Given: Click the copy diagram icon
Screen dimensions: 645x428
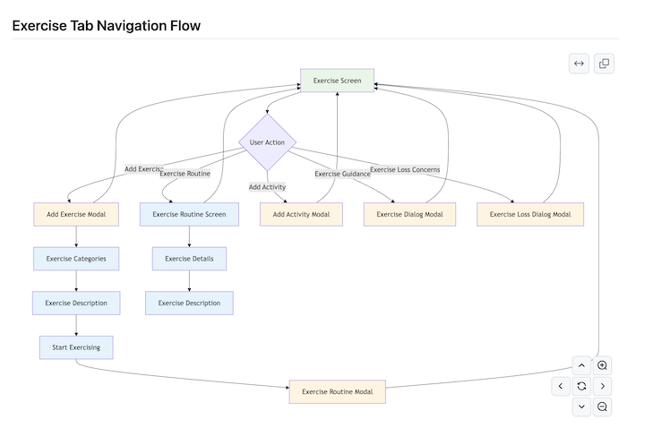Looking at the screenshot, I should coord(604,64).
